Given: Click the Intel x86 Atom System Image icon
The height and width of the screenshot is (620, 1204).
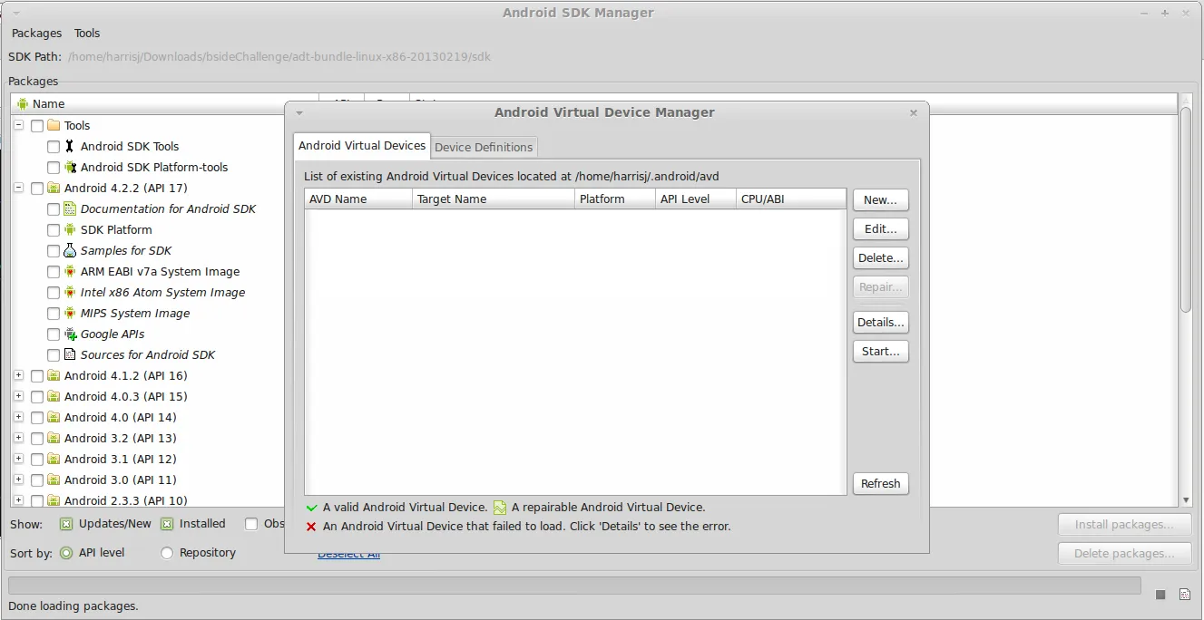Looking at the screenshot, I should click(x=70, y=292).
